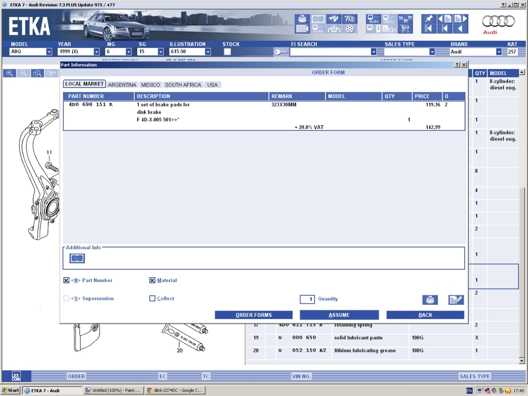The width and height of the screenshot is (528, 396).
Task: Click the zoom region icon
Action: click(x=37, y=73)
